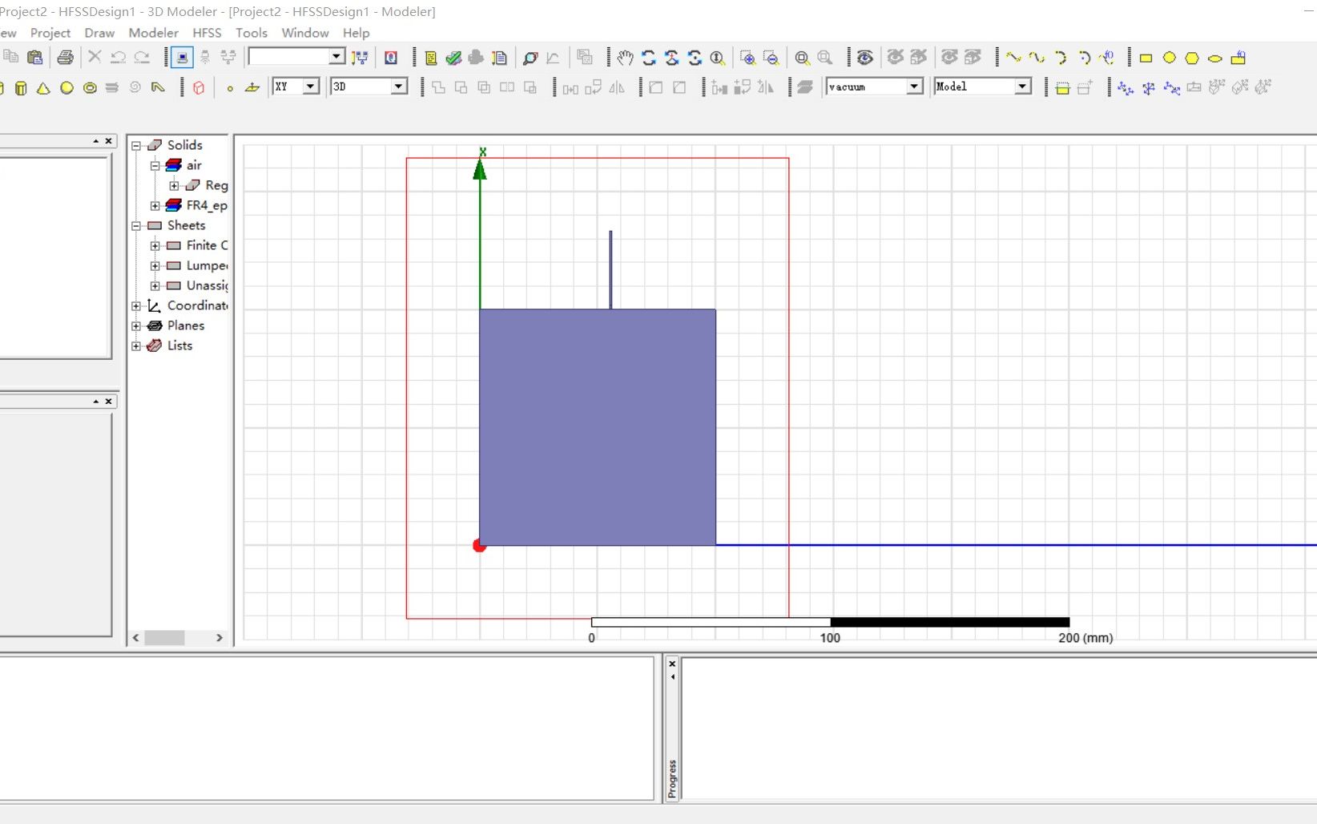Open the design notes yellow scroll icon

click(431, 58)
